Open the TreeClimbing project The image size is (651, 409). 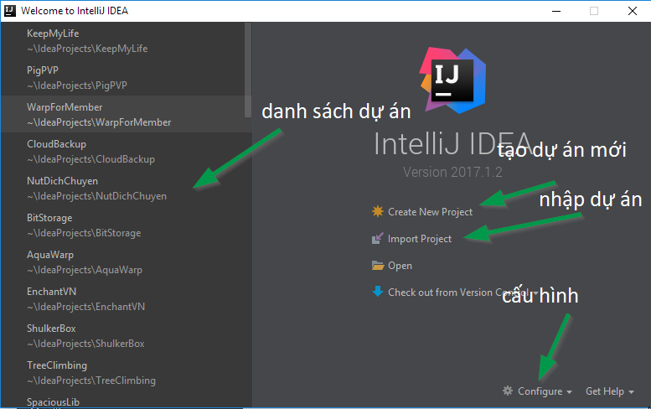click(x=127, y=372)
